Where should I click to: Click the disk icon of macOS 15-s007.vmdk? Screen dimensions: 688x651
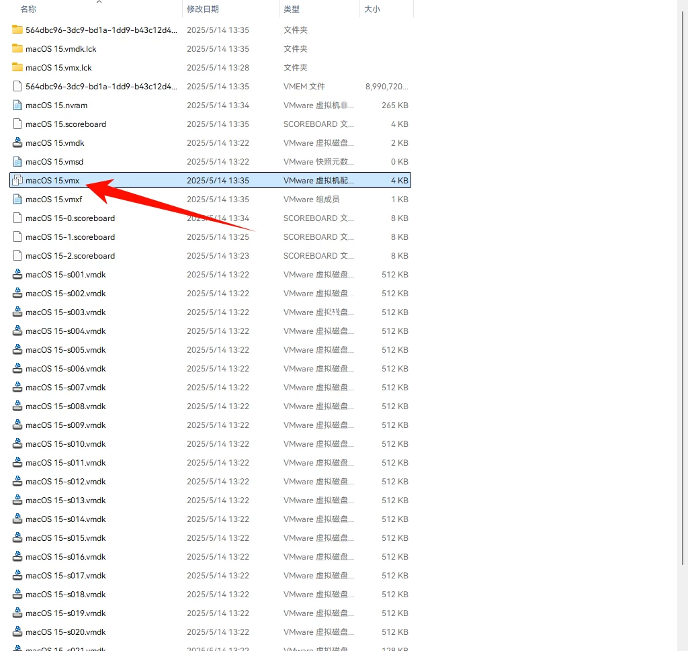pyautogui.click(x=17, y=388)
